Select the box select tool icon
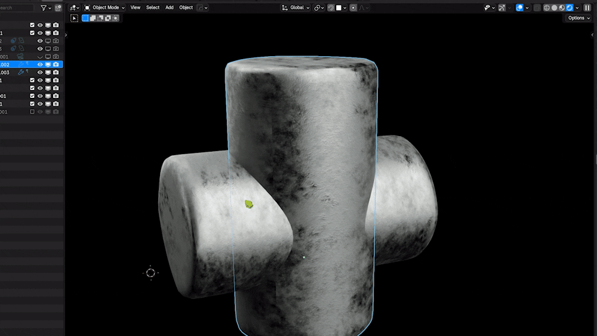The image size is (597, 336). pos(74,18)
